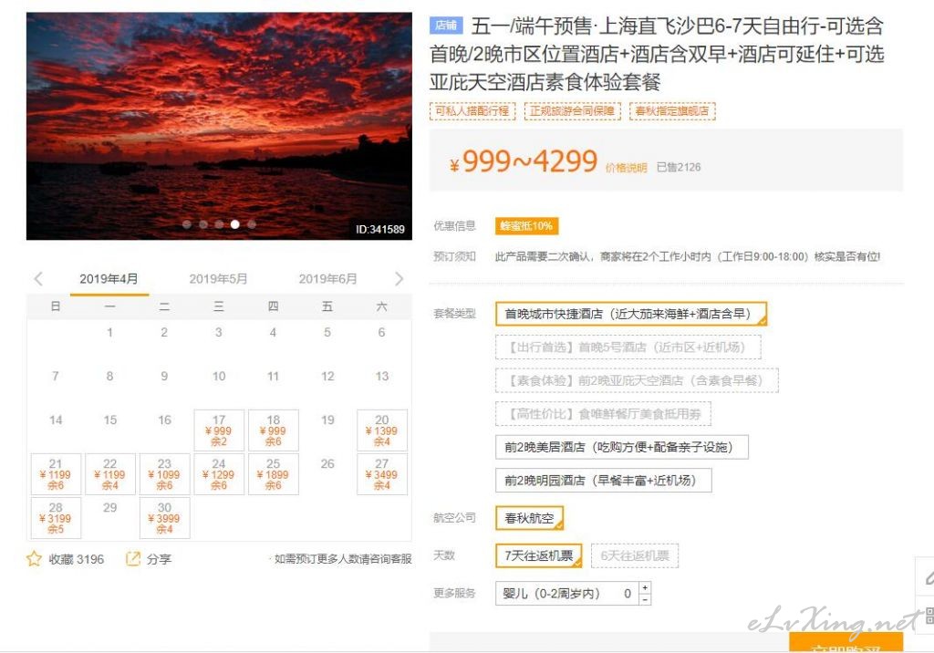This screenshot has height=653, width=934.
Task: Switch to the 2019年6月 tab
Action: (x=327, y=279)
